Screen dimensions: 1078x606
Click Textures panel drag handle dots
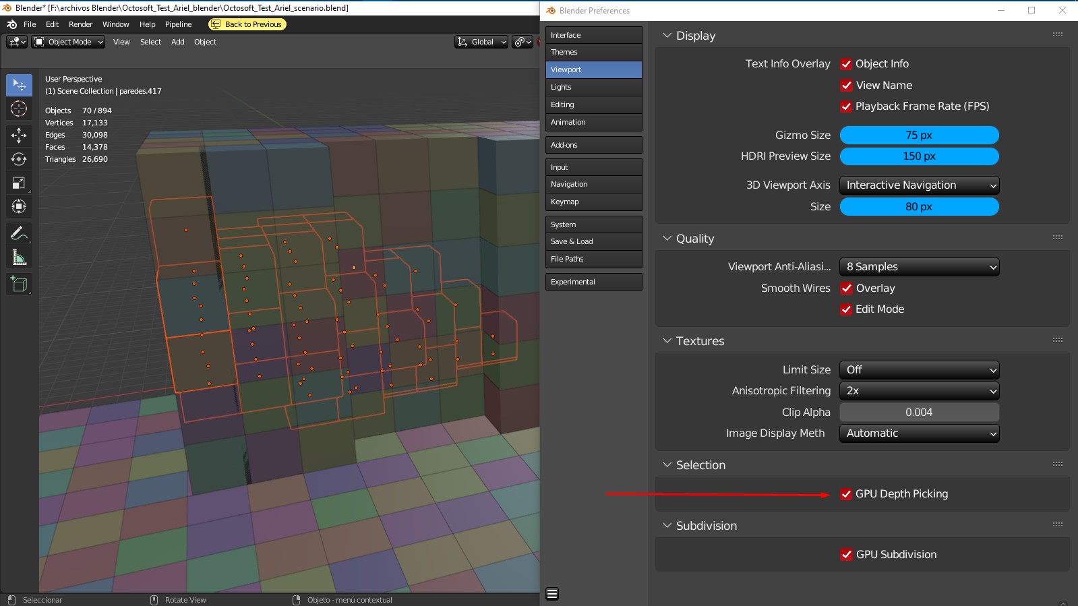(1057, 340)
